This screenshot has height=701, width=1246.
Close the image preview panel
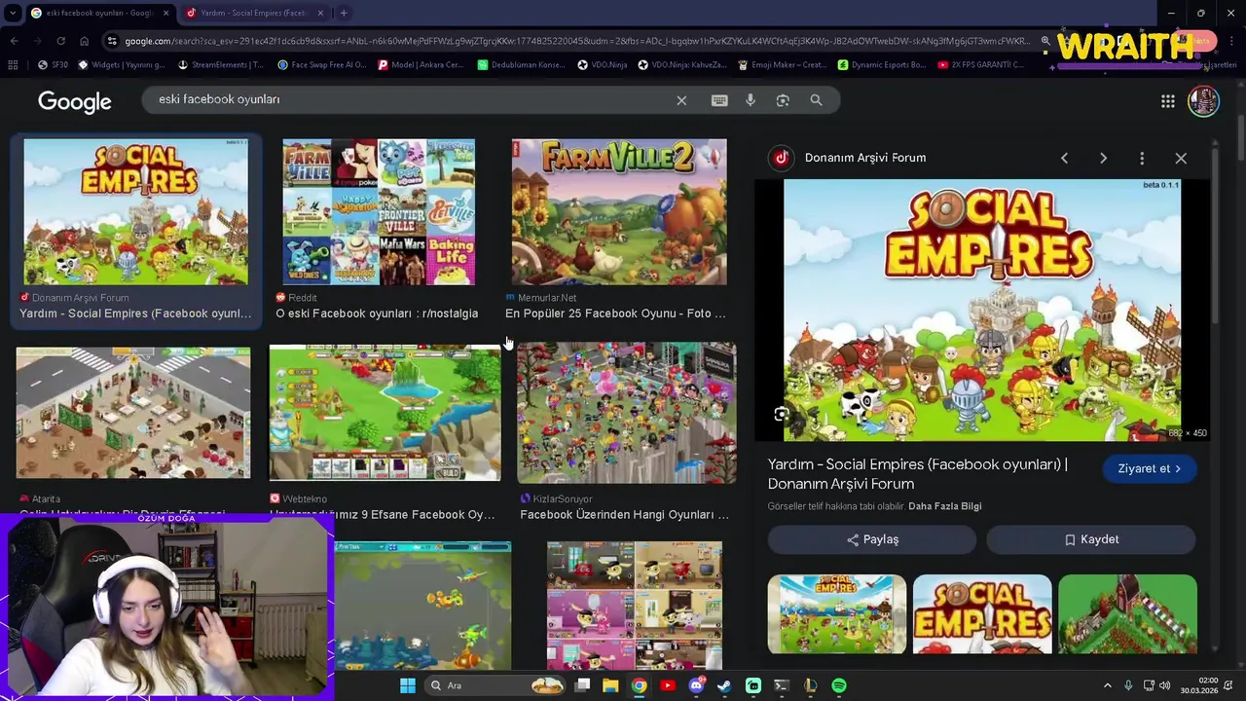pyautogui.click(x=1181, y=158)
